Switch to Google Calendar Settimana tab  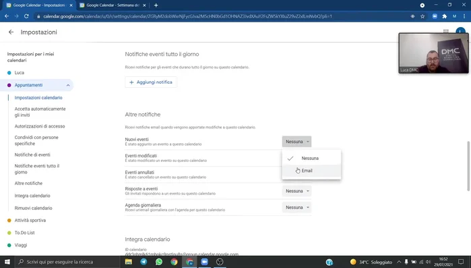click(x=113, y=5)
